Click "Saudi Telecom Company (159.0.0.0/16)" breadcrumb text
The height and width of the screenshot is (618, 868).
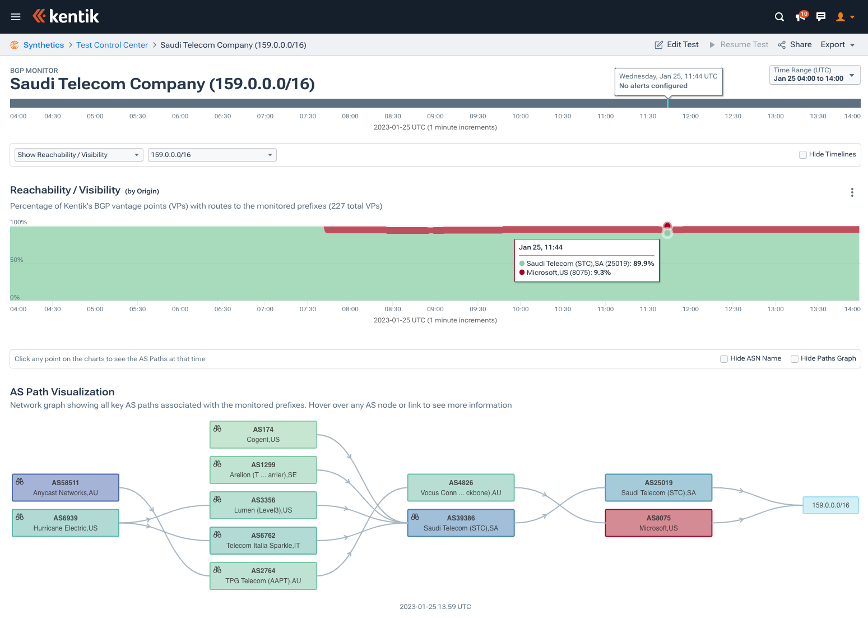233,45
